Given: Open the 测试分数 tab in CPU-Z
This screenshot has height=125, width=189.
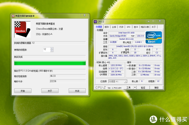Looking at the screenshot, I should coord(145,27).
